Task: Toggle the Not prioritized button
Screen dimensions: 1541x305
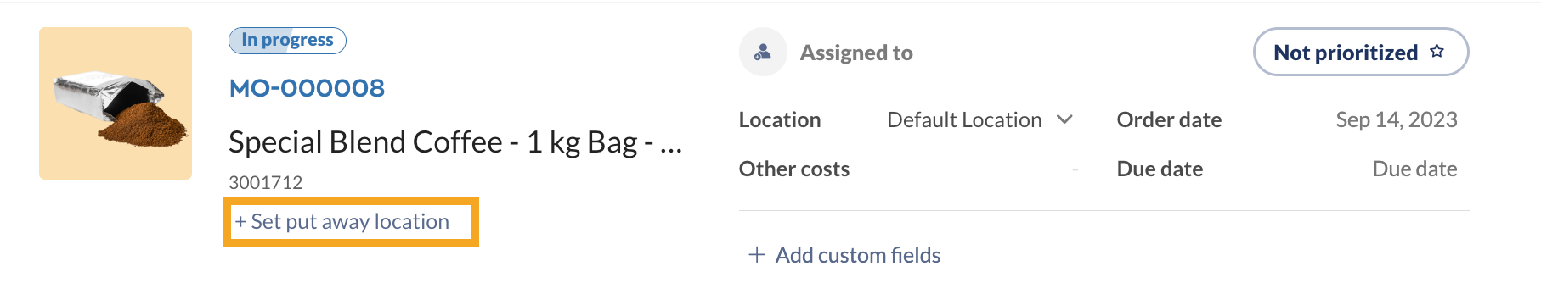Action: 1361,52
